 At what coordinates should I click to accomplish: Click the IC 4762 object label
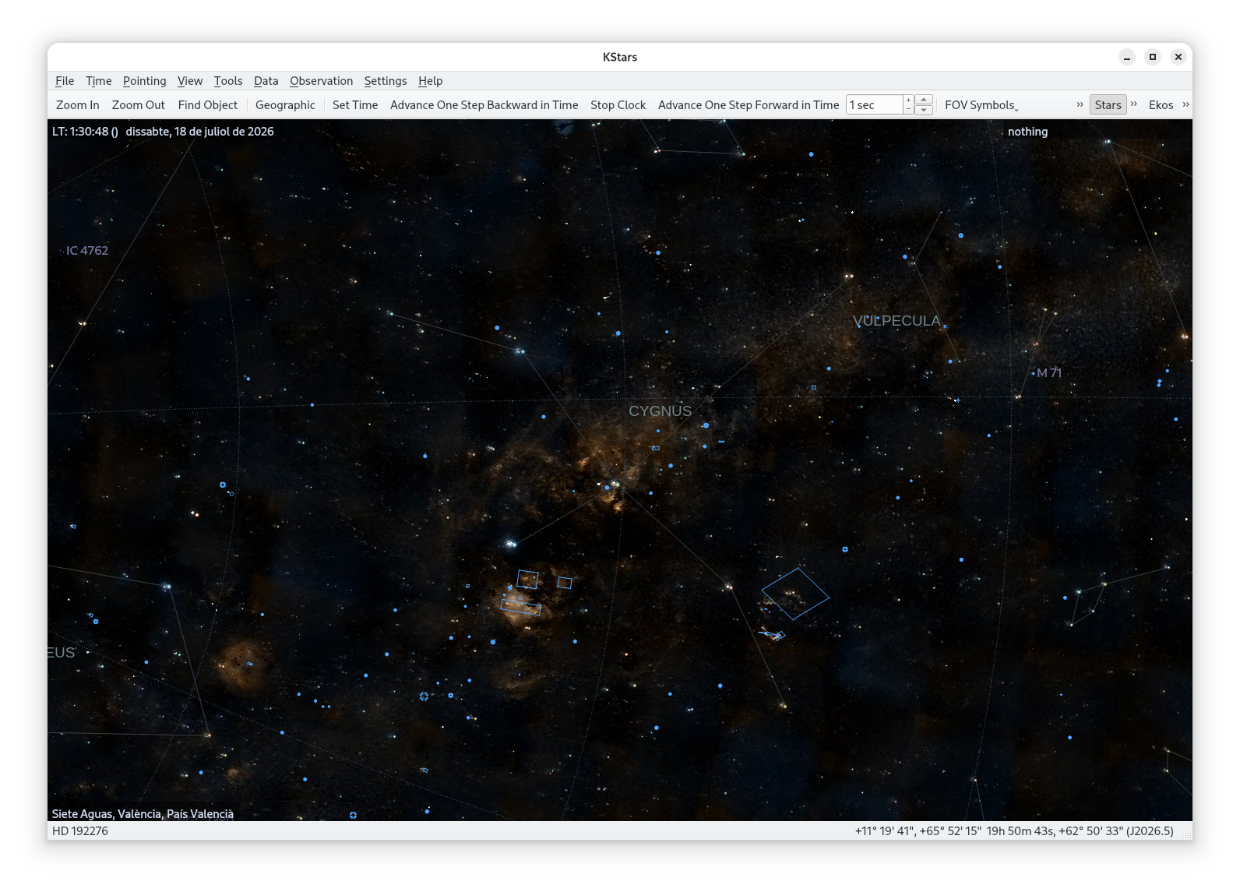pyautogui.click(x=87, y=251)
